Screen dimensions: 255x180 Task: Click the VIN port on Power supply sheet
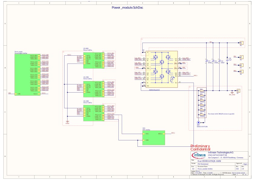(16, 94)
